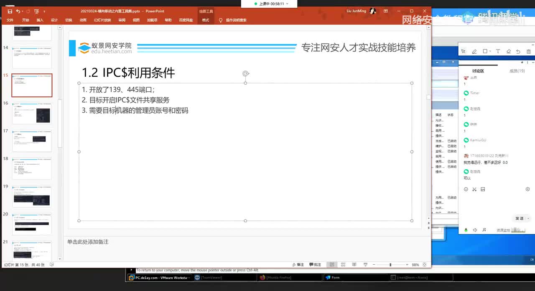The image size is (535, 291).
Task: Select the pen tool in annotation toolbar
Action: (474, 51)
